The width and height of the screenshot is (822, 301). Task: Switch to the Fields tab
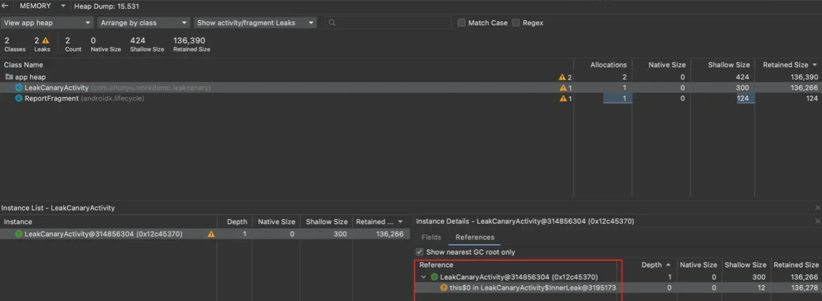point(431,237)
